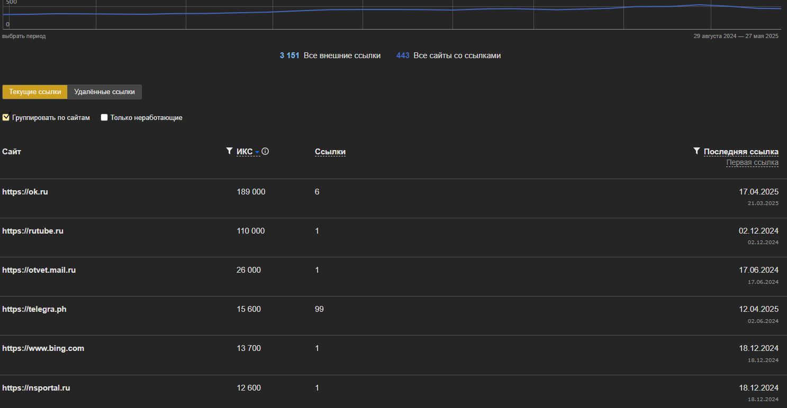Click links count 1 for otvet.mail.ru
The image size is (787, 408).
[317, 270]
